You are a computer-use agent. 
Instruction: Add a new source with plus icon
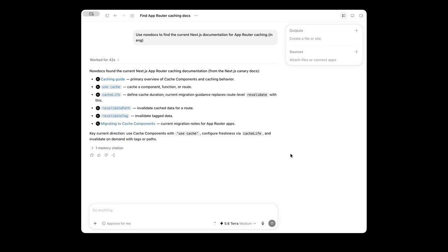356,52
